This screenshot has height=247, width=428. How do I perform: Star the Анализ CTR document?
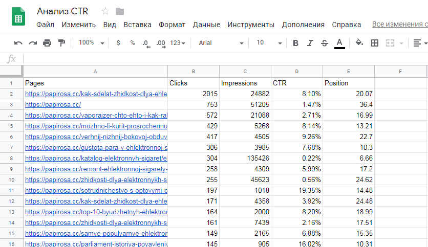[105, 11]
